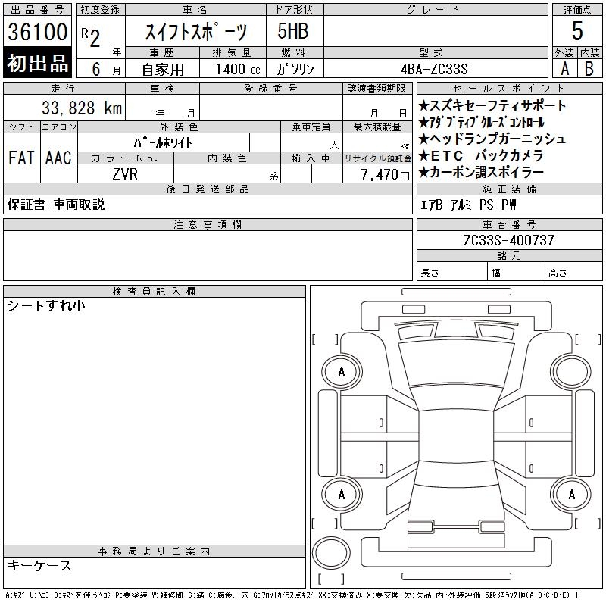Screen dimensions: 606x606
Task: Click air conditioner value AAC
Action: coord(58,158)
